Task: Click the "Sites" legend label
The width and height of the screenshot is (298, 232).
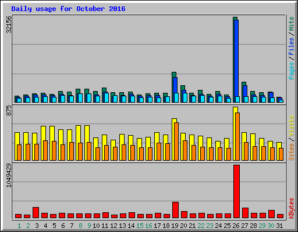Action: click(292, 152)
